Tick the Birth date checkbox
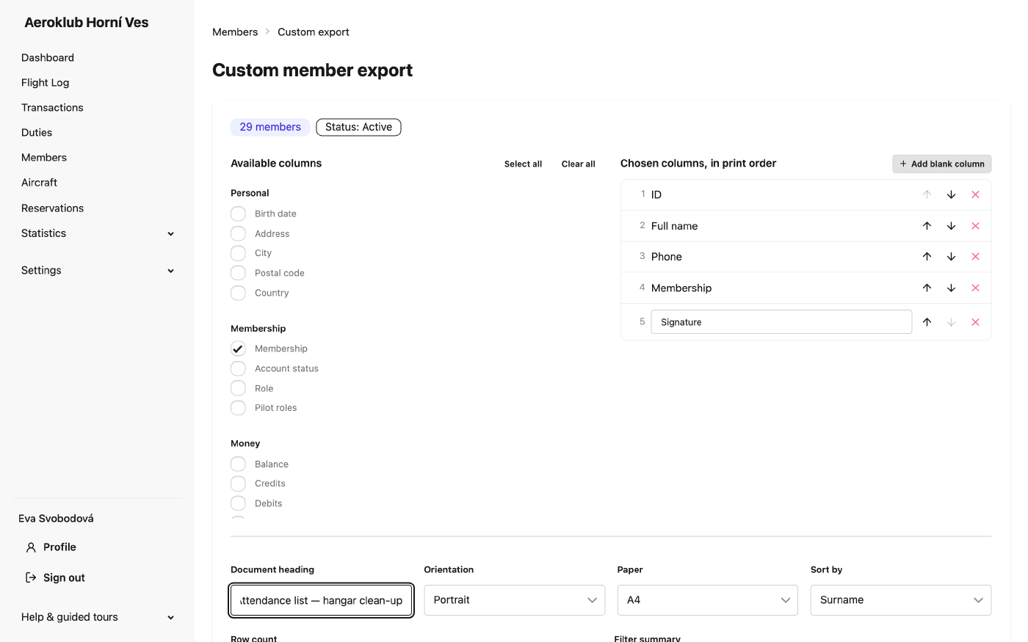1028x642 pixels. coord(238,214)
